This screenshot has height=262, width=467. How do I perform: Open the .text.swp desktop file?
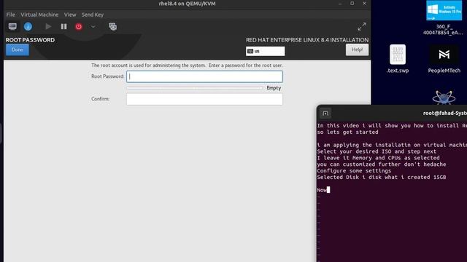(398, 59)
